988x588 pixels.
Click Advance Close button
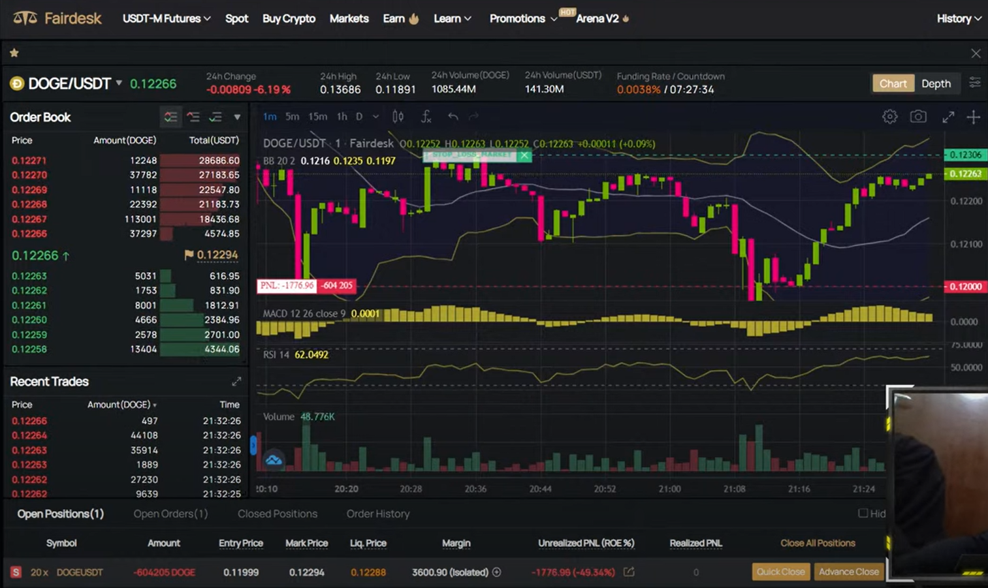tap(849, 572)
